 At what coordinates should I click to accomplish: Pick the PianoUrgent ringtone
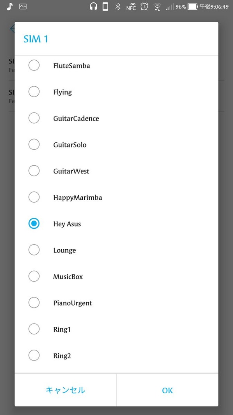point(116,303)
